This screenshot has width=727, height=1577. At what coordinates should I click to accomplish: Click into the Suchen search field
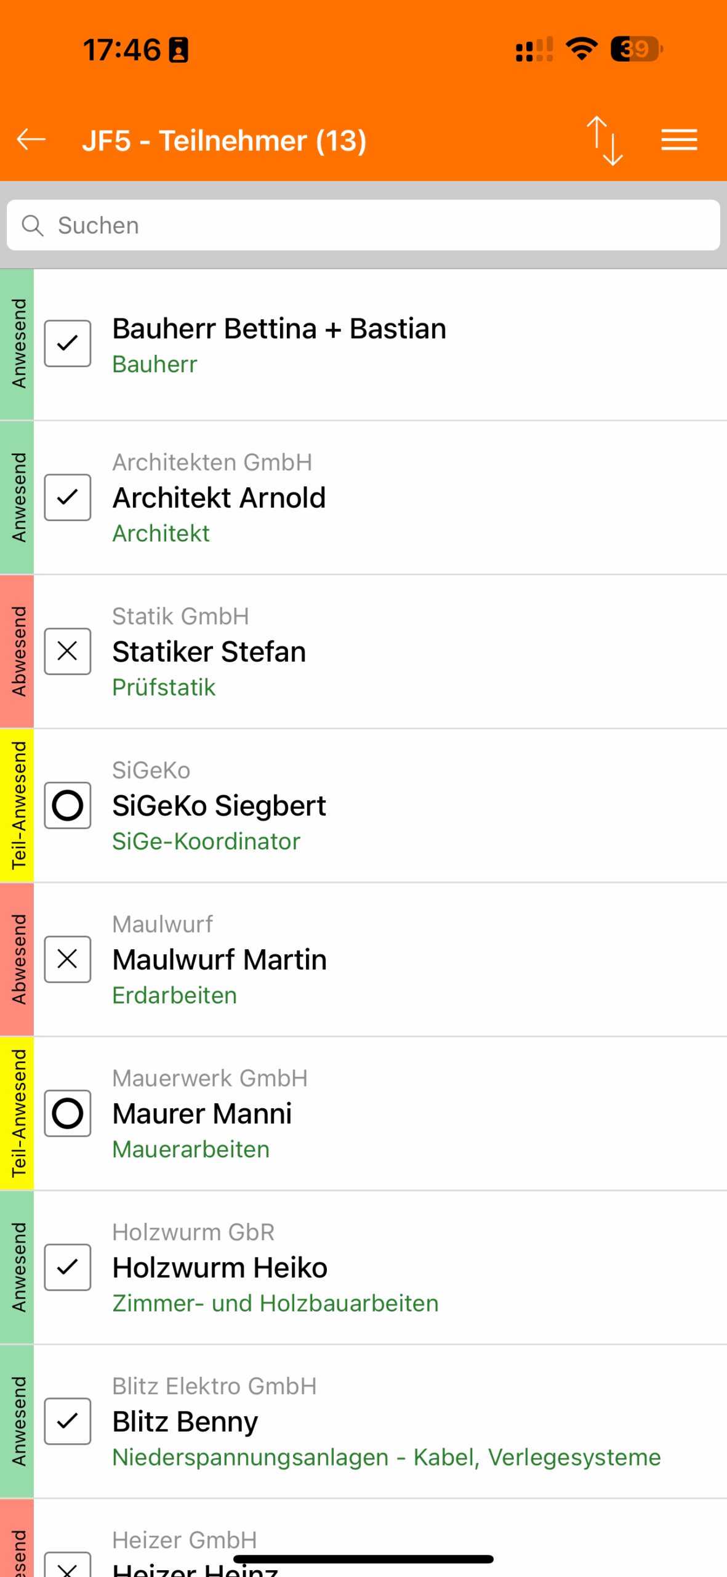pyautogui.click(x=369, y=225)
